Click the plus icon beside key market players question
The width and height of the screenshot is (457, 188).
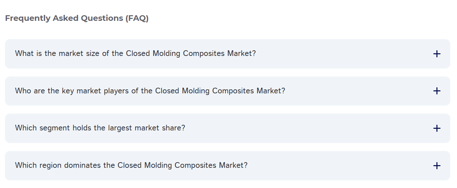pyautogui.click(x=437, y=91)
